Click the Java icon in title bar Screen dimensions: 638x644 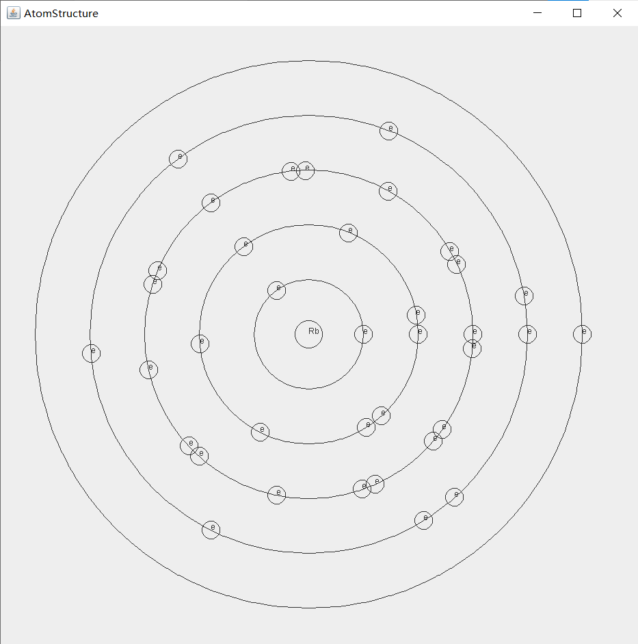(x=14, y=13)
